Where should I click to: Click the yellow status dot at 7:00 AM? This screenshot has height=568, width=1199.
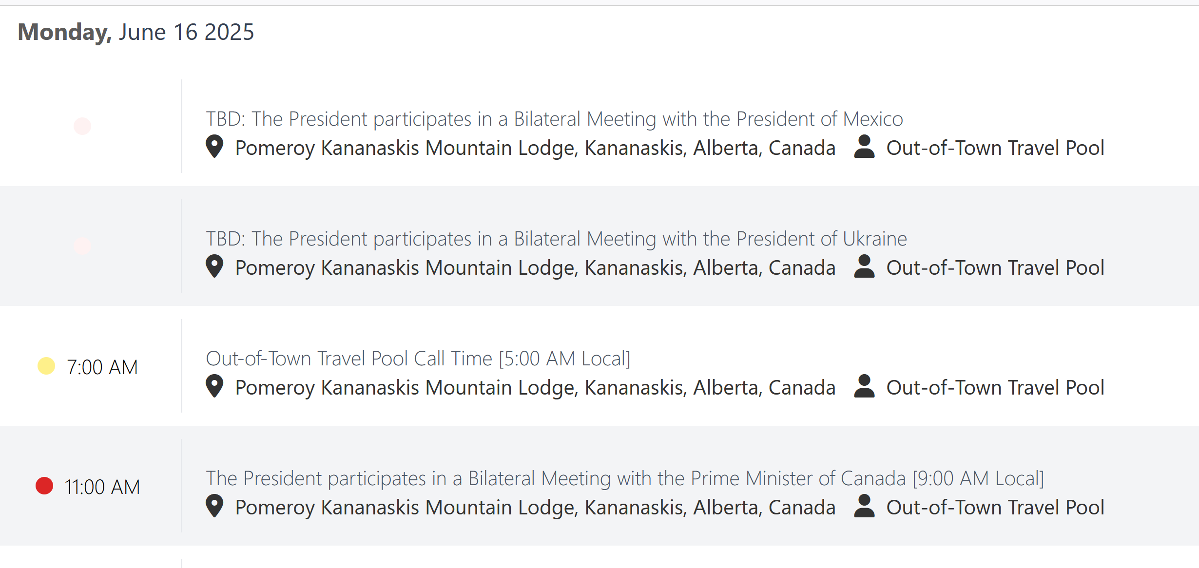pyautogui.click(x=46, y=366)
